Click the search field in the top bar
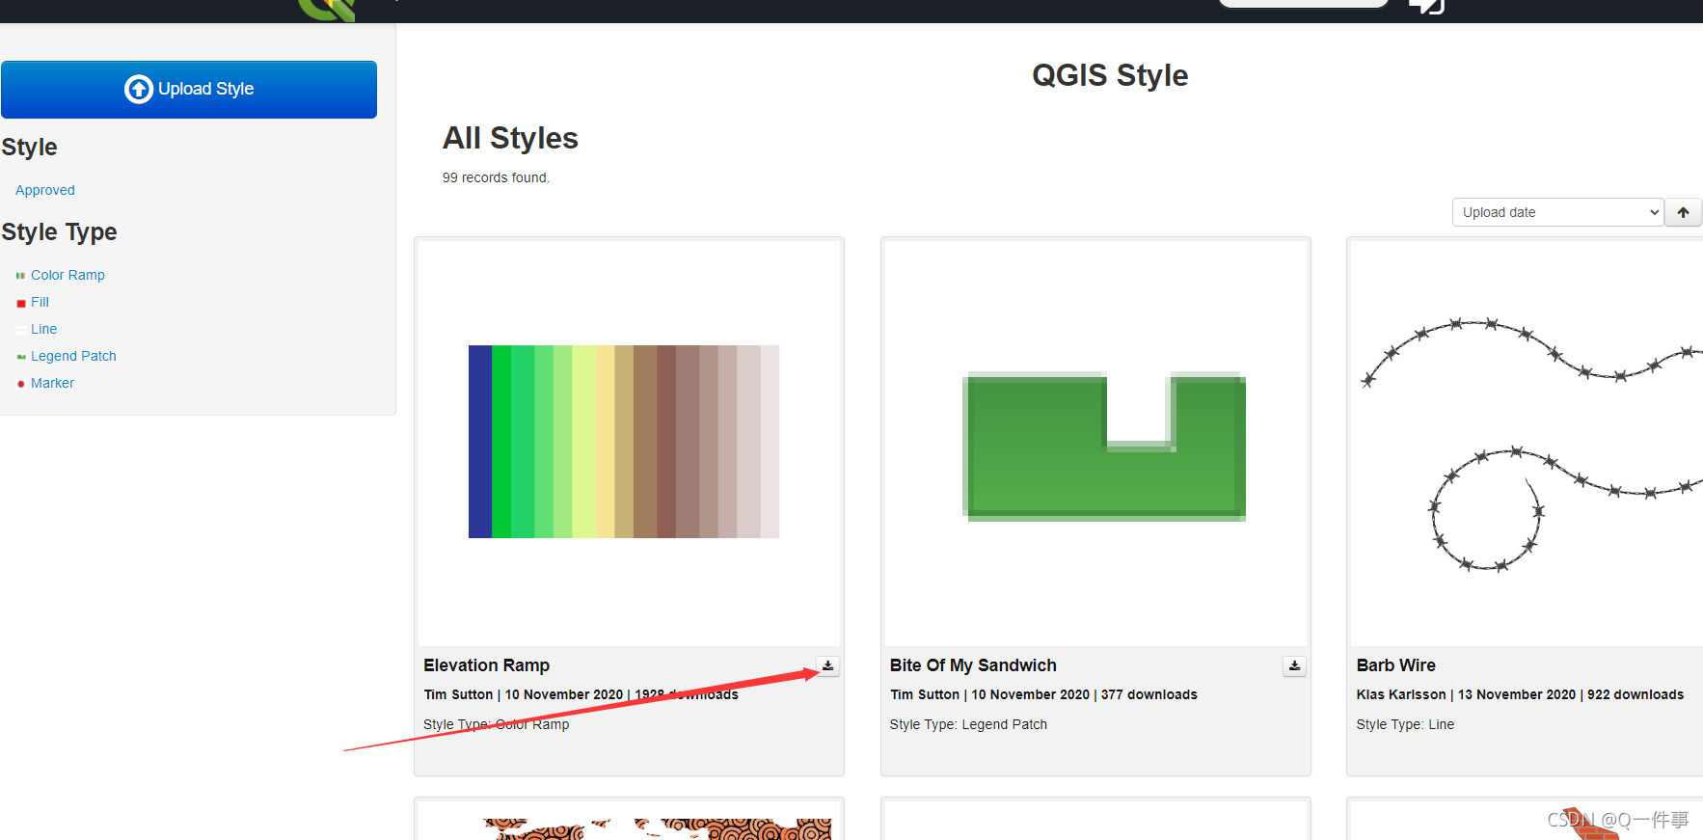 point(1304,3)
